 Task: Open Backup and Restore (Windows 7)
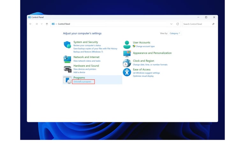[x=88, y=52]
